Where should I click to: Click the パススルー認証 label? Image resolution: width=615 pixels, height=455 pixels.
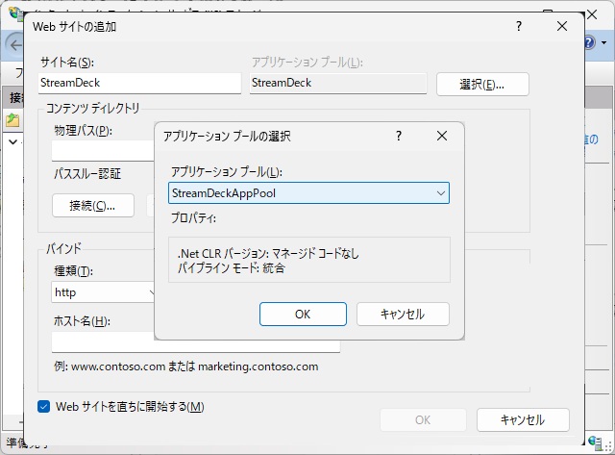pos(87,174)
